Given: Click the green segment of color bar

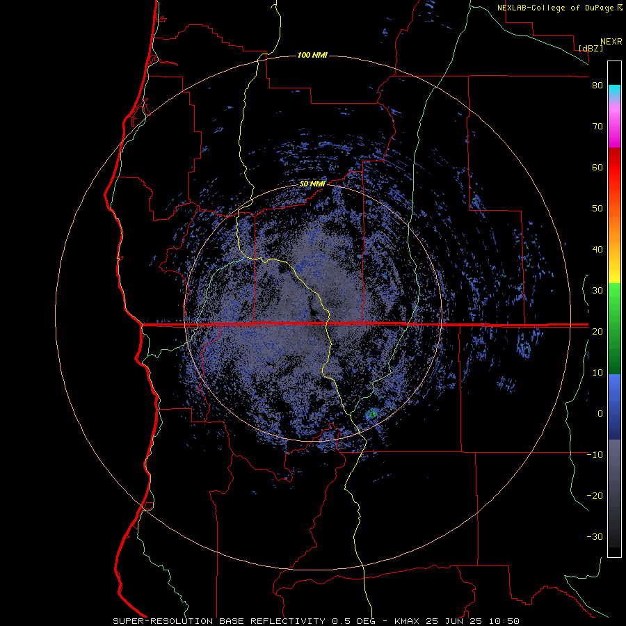Looking at the screenshot, I should click(614, 330).
